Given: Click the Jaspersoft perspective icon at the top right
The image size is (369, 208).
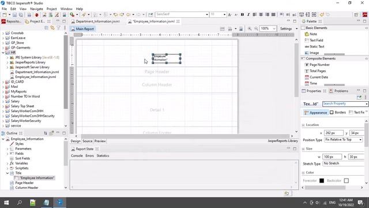Looking at the screenshot, I should click(365, 14).
